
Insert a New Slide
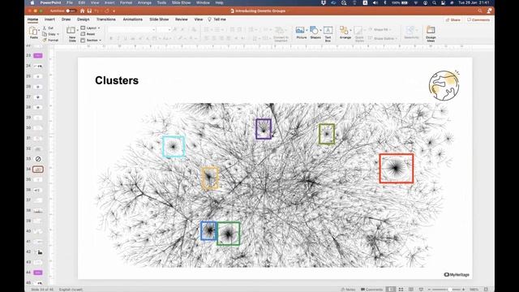71,34
